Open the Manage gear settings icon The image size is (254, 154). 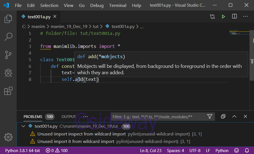8,137
